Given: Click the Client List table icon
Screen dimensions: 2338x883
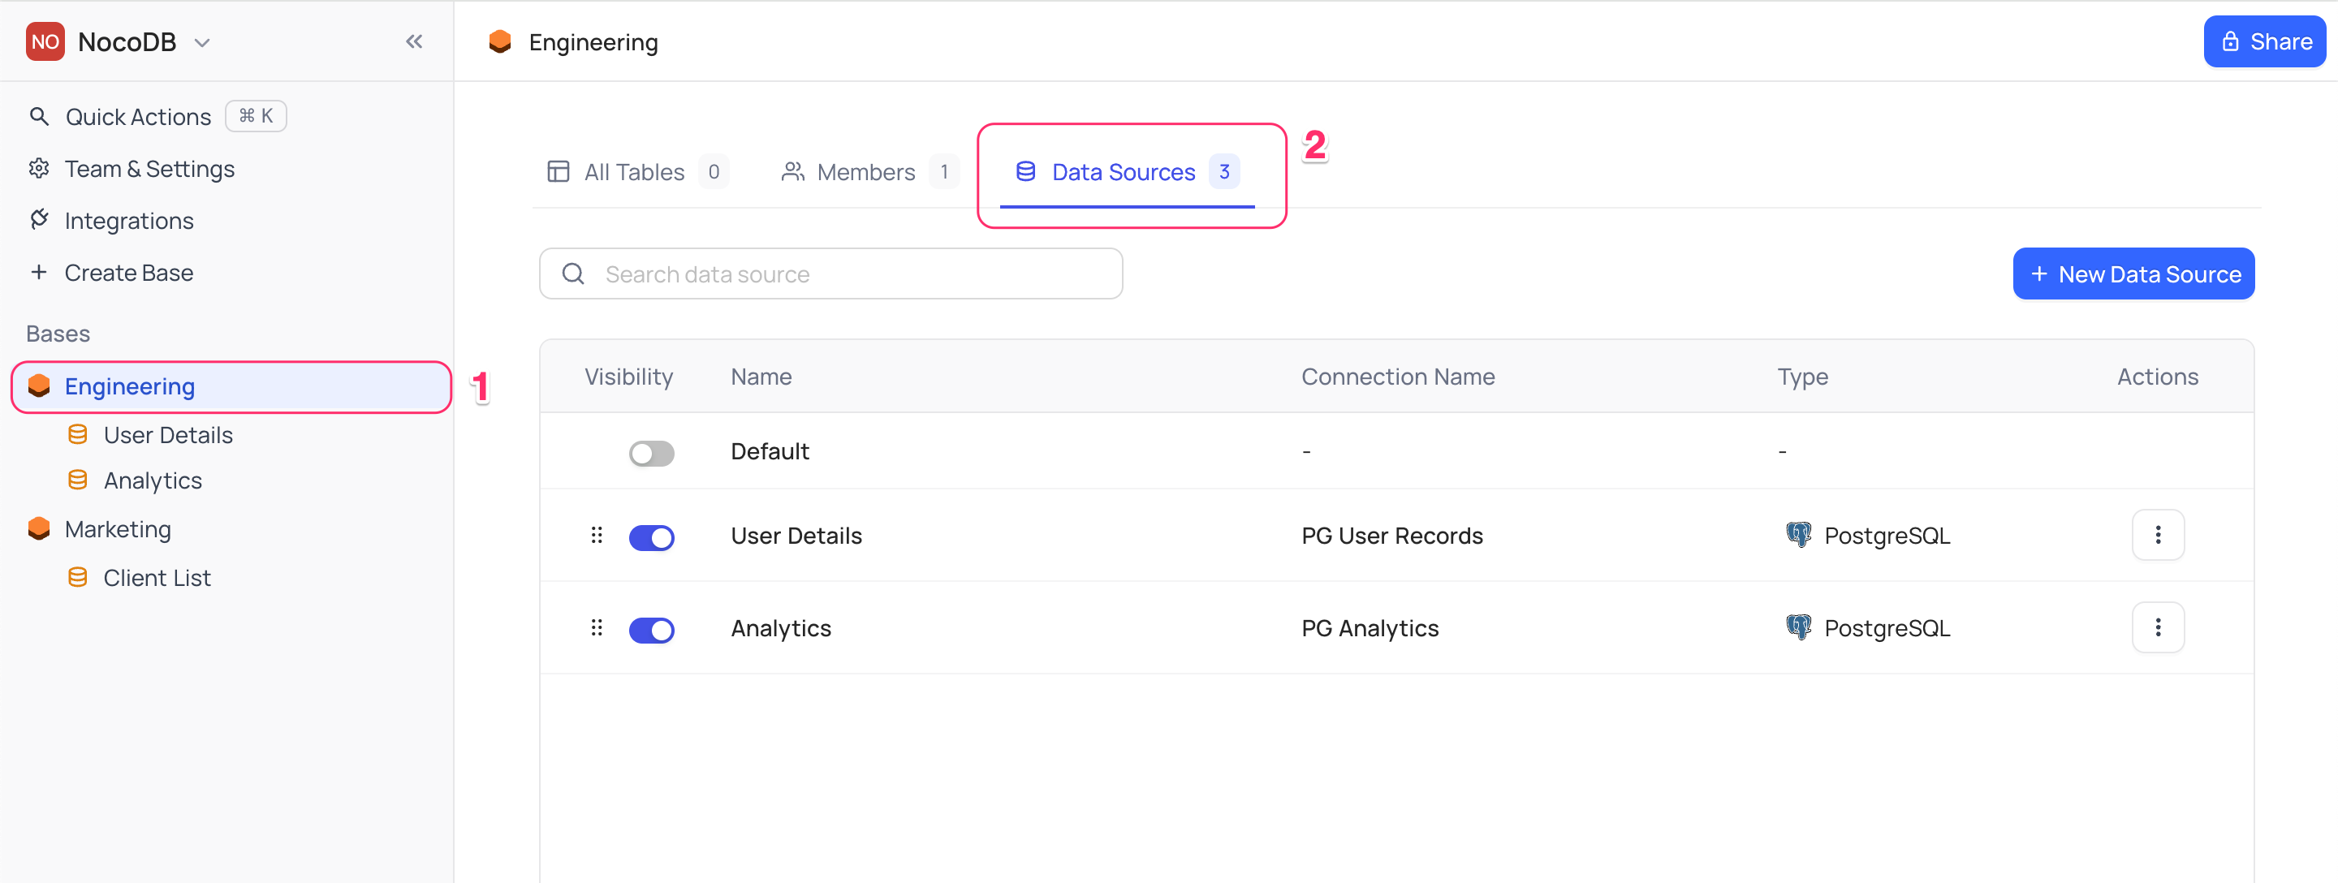Looking at the screenshot, I should [80, 575].
